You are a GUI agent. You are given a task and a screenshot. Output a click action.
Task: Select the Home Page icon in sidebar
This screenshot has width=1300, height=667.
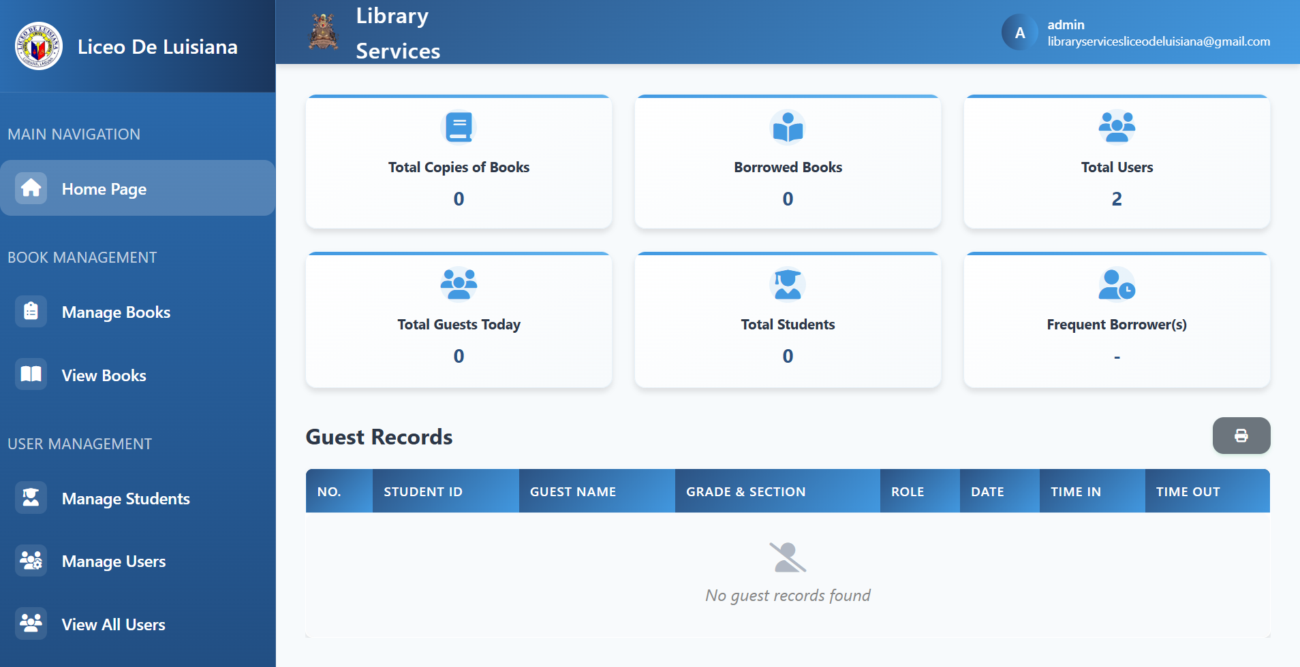click(x=30, y=189)
